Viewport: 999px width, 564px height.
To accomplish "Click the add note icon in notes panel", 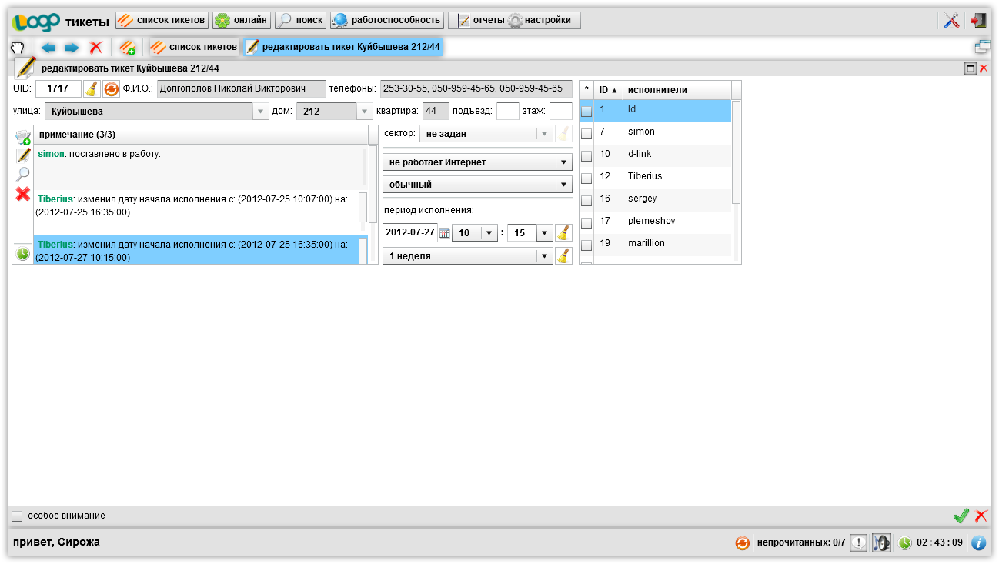I will click(23, 137).
